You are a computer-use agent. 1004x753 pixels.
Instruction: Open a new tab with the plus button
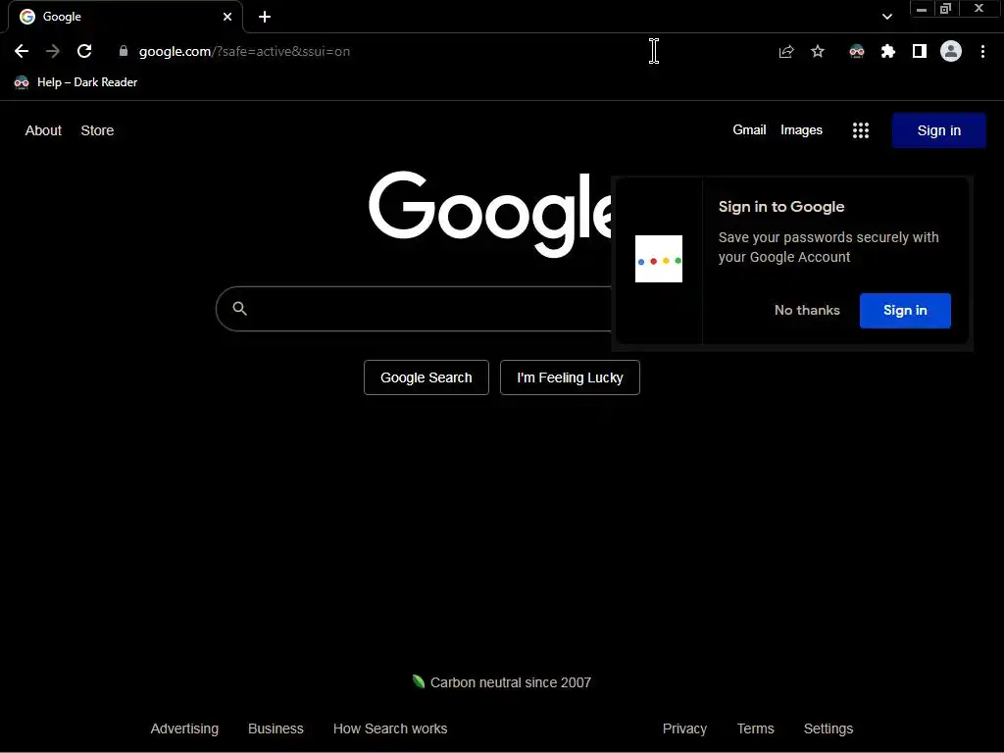pyautogui.click(x=265, y=17)
